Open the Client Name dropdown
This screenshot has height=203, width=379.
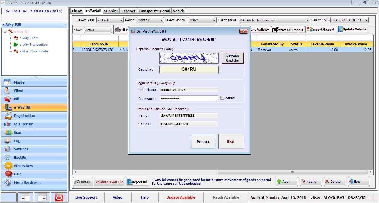[x=274, y=20]
